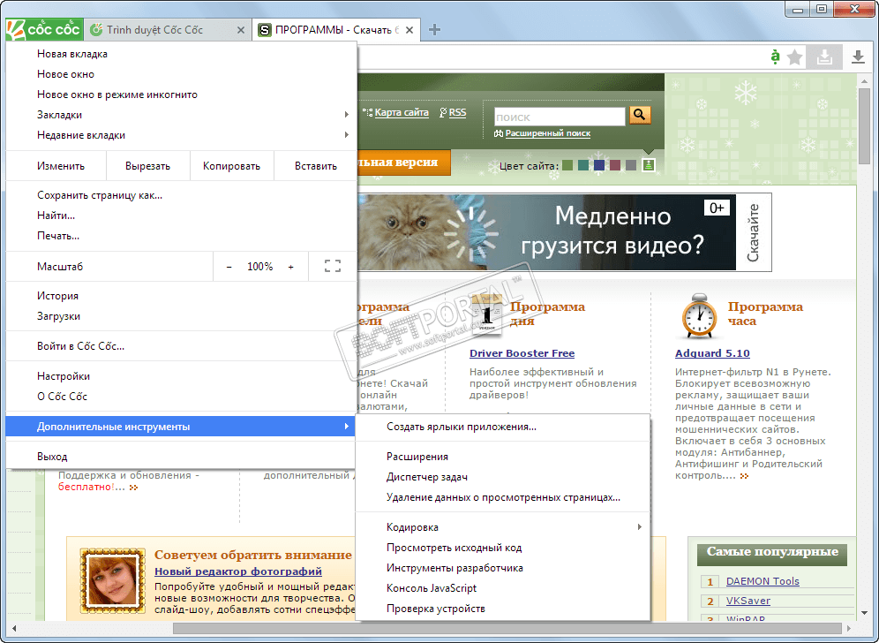Open the RSS link
Screen dimensions: 879x643
tap(457, 112)
